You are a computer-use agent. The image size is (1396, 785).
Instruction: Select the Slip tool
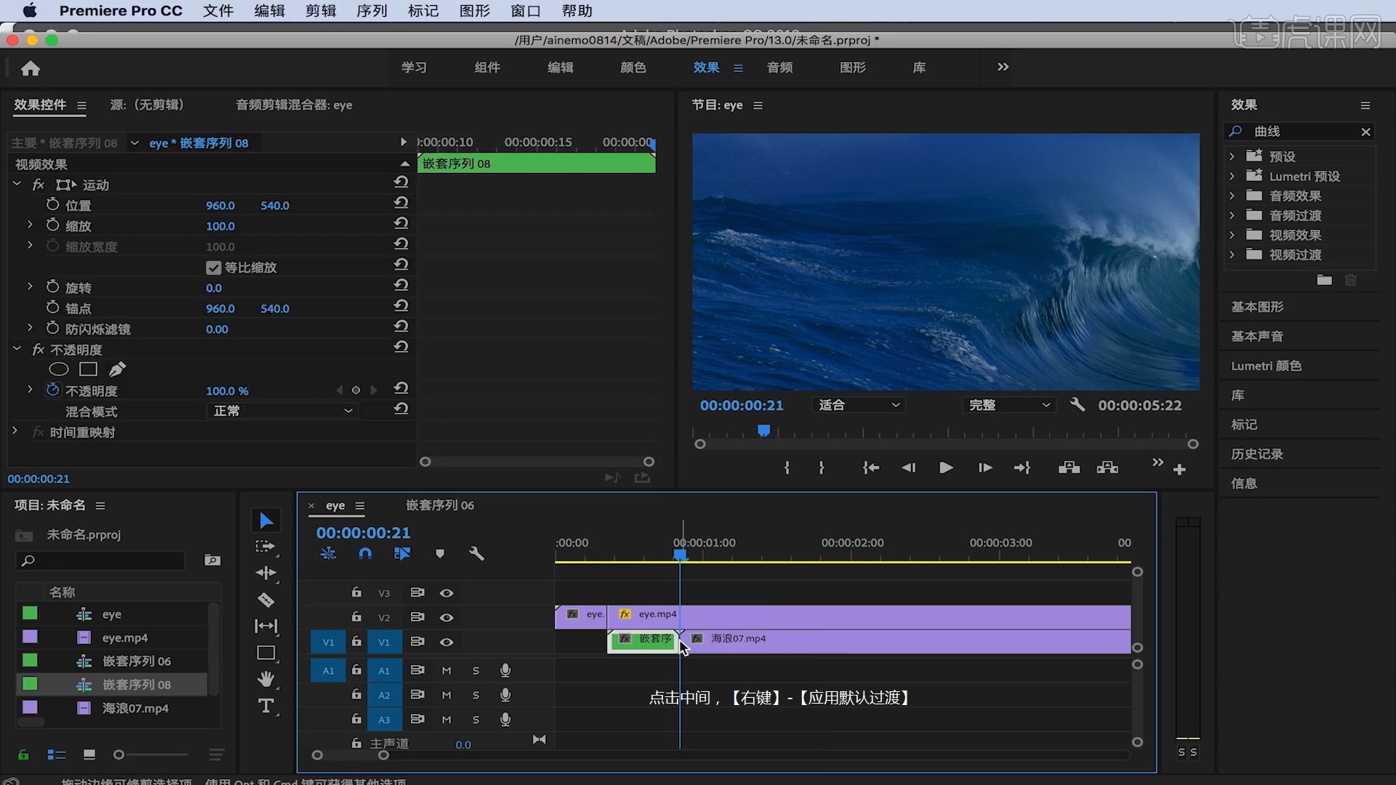[x=266, y=626]
